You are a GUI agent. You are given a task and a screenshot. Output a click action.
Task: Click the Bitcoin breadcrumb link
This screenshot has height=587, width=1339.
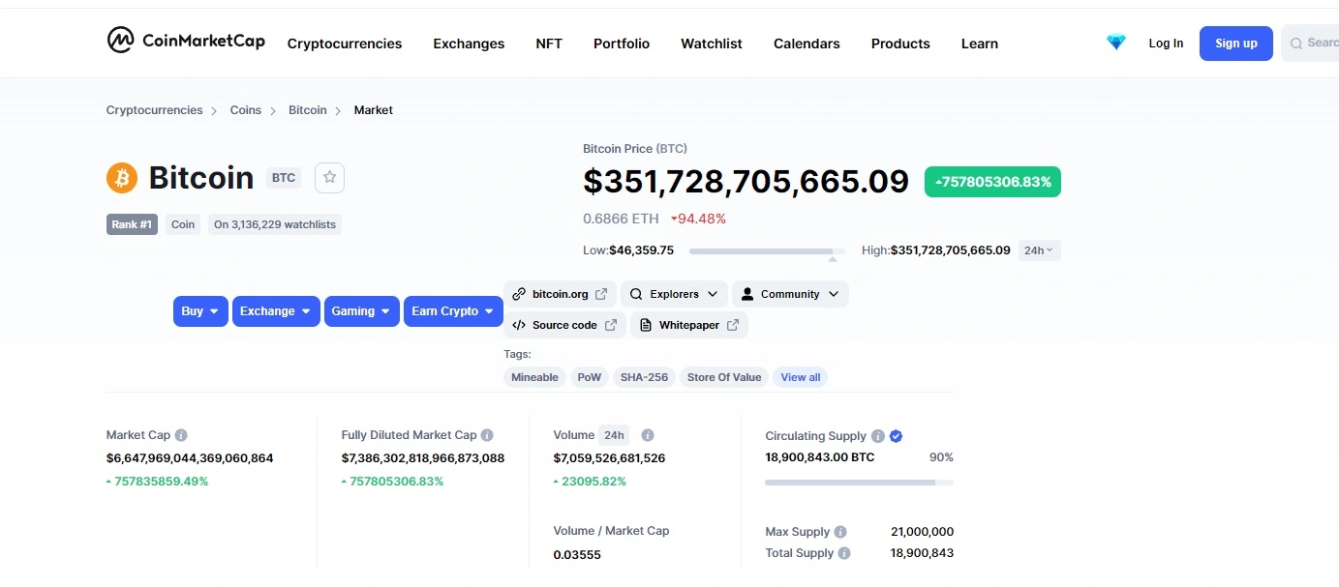(308, 110)
